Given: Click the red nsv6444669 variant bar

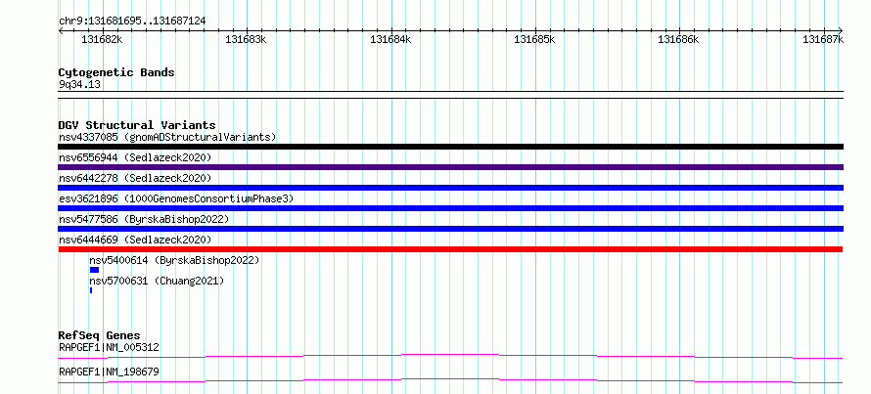Looking at the screenshot, I should pyautogui.click(x=450, y=249).
